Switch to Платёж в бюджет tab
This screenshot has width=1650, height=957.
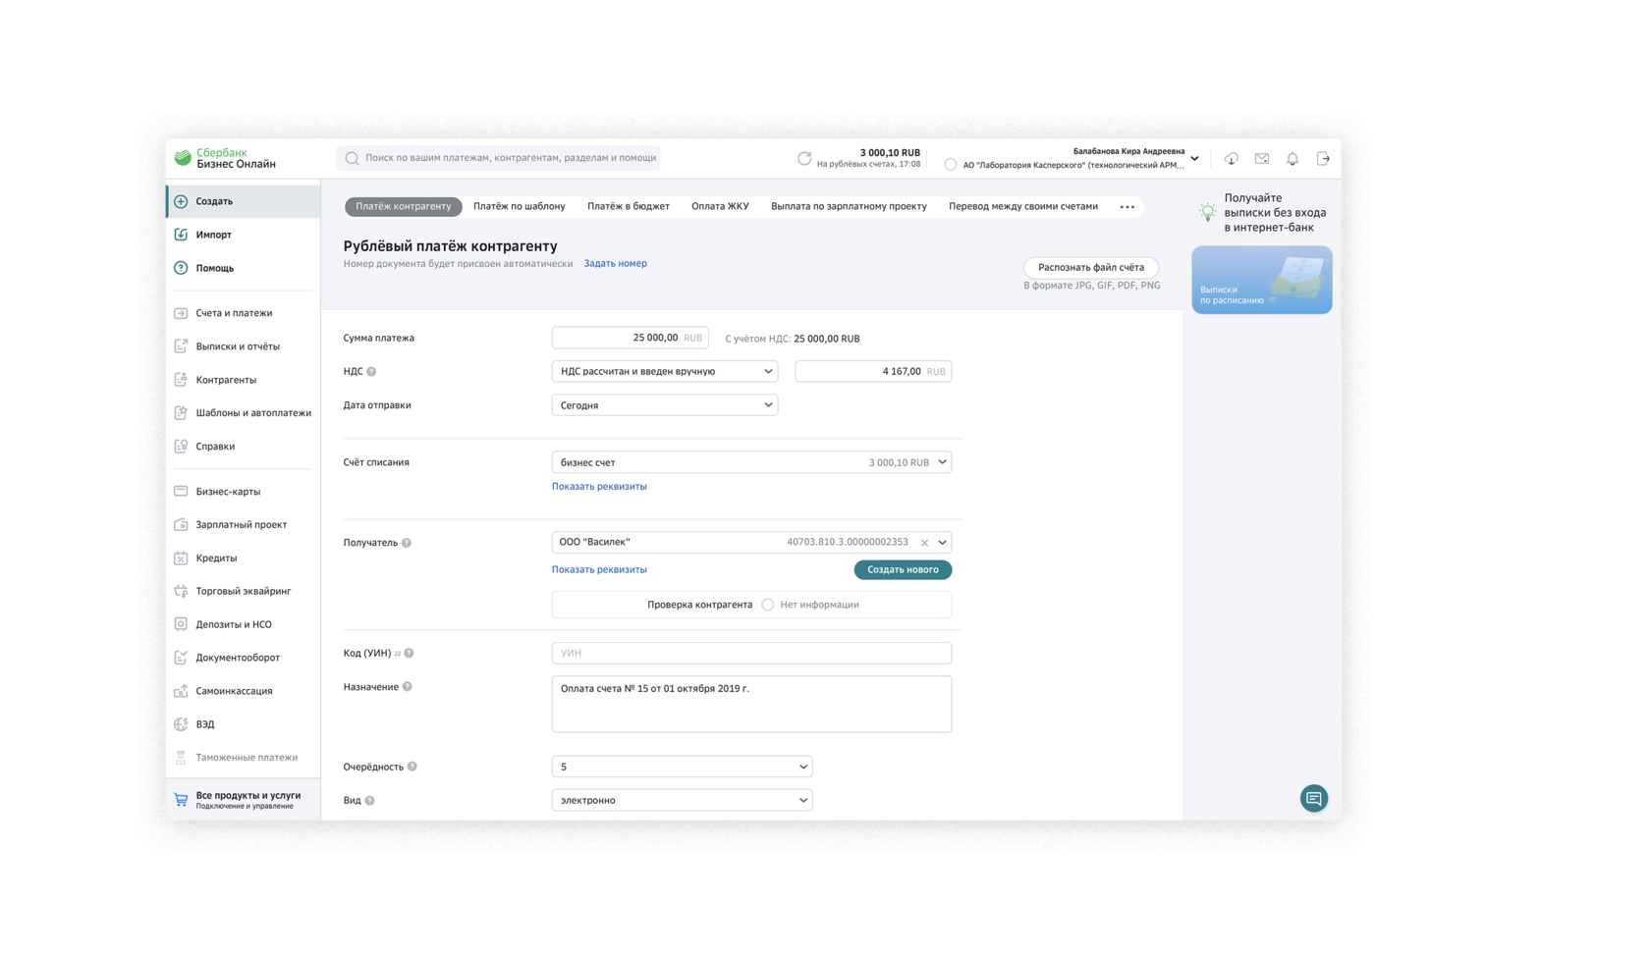pos(628,207)
